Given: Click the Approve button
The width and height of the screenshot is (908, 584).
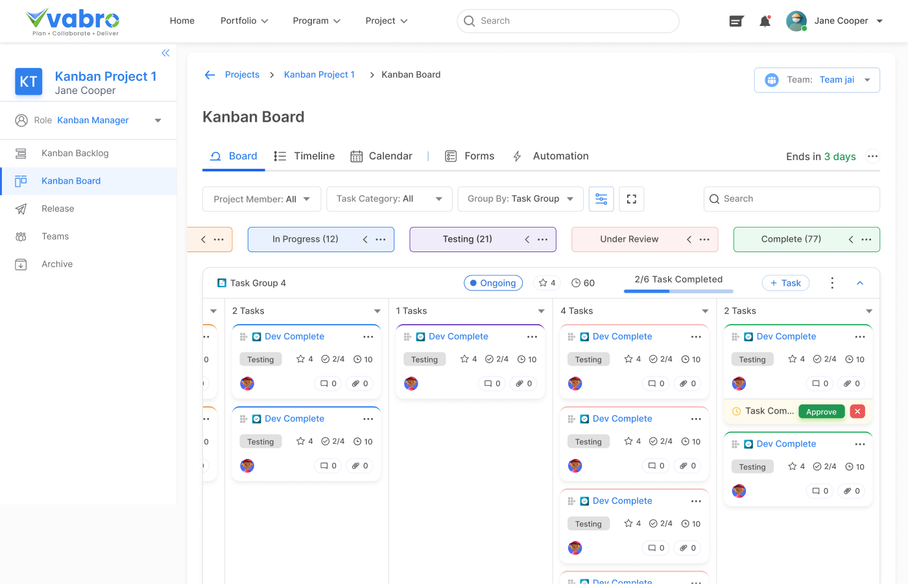Looking at the screenshot, I should pos(821,412).
